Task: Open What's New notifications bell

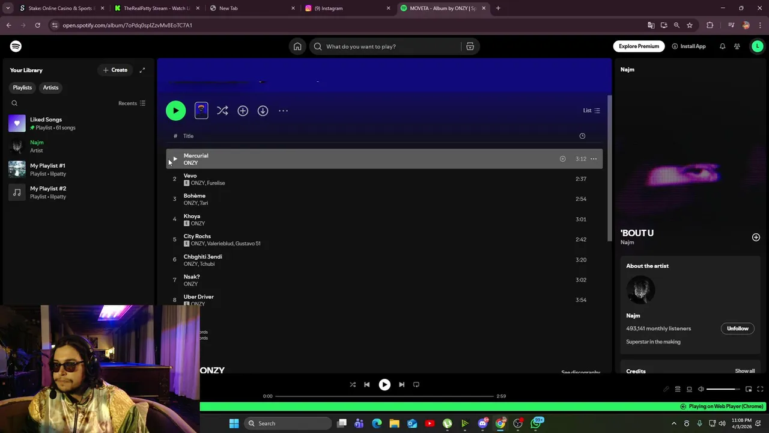Action: (x=722, y=46)
